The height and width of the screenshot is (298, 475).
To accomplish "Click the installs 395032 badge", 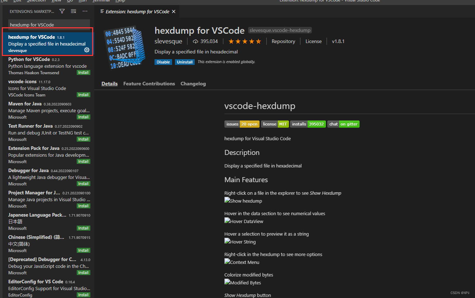I will [x=308, y=124].
